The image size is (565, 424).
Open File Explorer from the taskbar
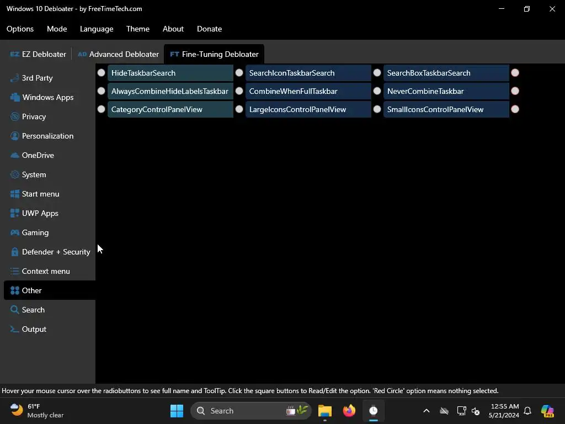(x=324, y=411)
